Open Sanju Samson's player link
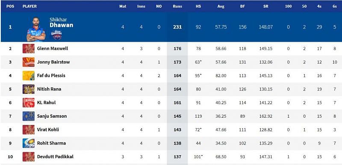 tap(52, 116)
